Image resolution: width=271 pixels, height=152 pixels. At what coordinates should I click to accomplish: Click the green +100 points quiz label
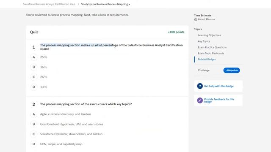tap(176, 32)
